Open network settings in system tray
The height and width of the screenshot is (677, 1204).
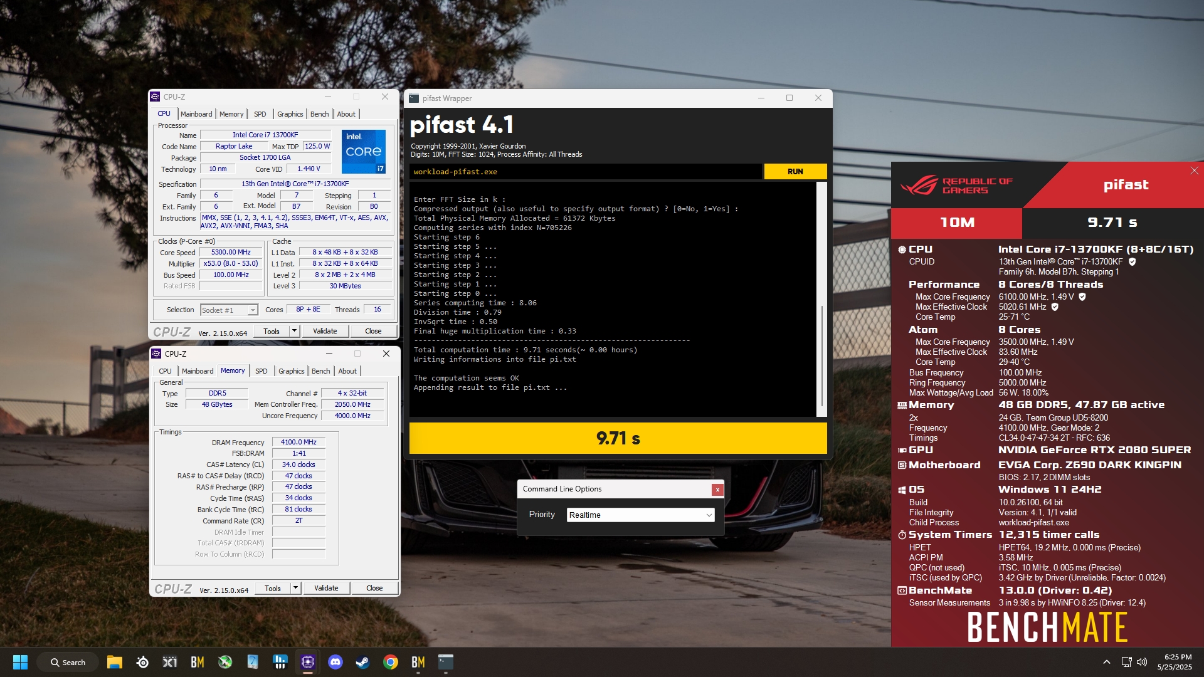pyautogui.click(x=1126, y=662)
